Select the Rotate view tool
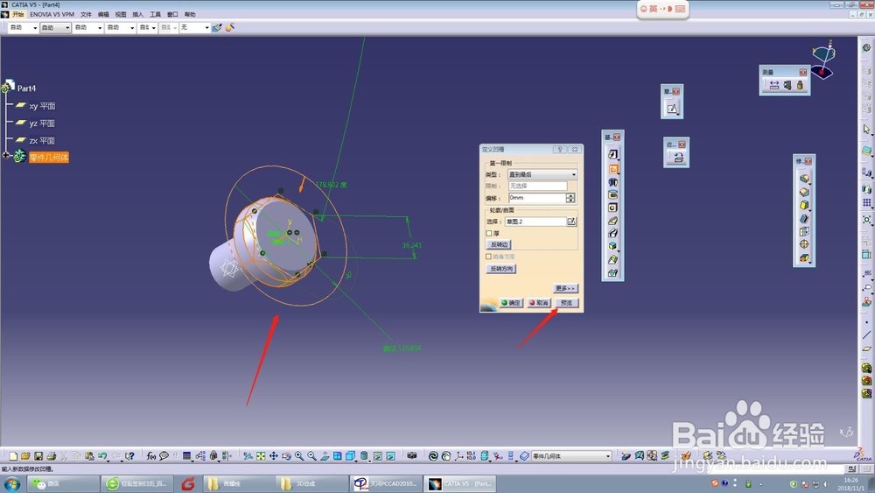Screen dimensions: 875x493 286,456
